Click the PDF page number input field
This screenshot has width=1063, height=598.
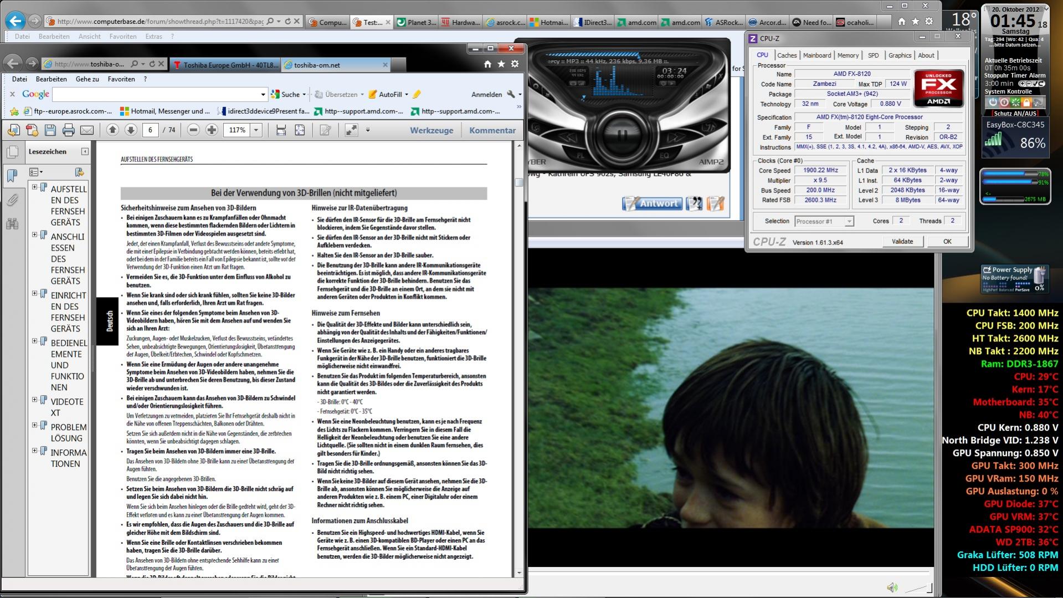pyautogui.click(x=150, y=130)
